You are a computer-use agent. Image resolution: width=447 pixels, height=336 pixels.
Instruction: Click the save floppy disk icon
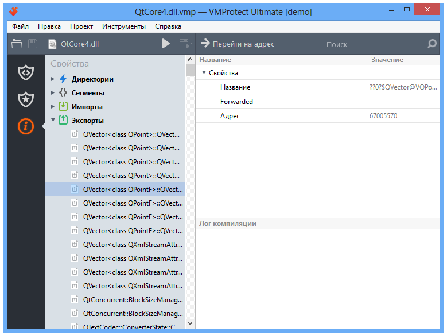[x=33, y=44]
